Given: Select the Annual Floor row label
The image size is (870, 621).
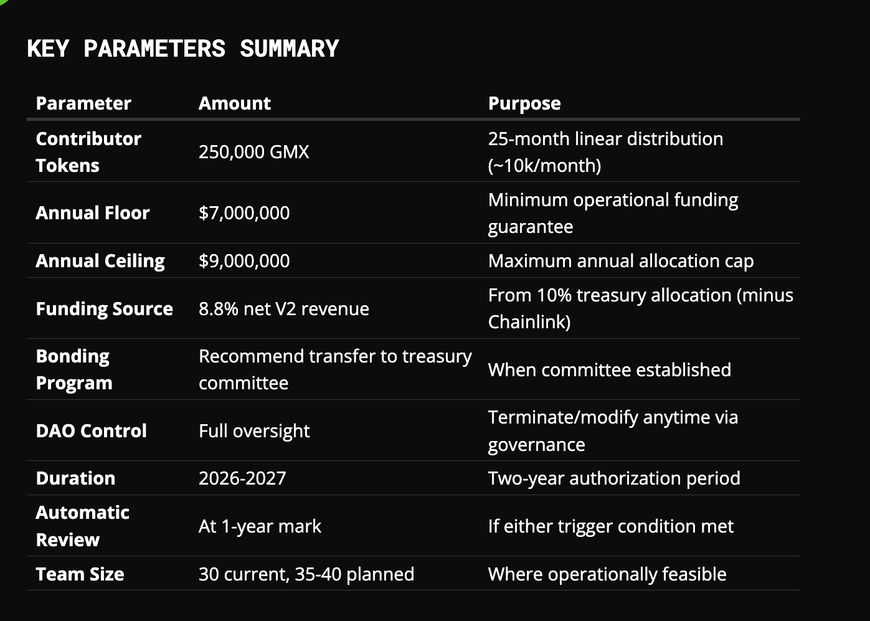Looking at the screenshot, I should pos(93,213).
